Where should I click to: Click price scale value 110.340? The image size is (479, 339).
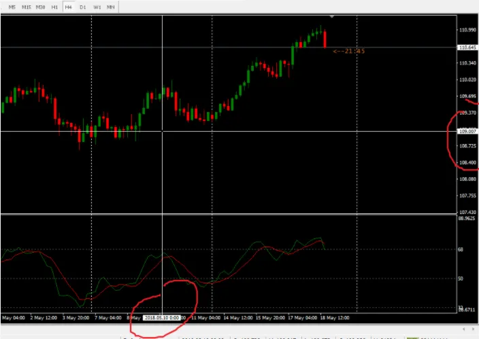[467, 63]
